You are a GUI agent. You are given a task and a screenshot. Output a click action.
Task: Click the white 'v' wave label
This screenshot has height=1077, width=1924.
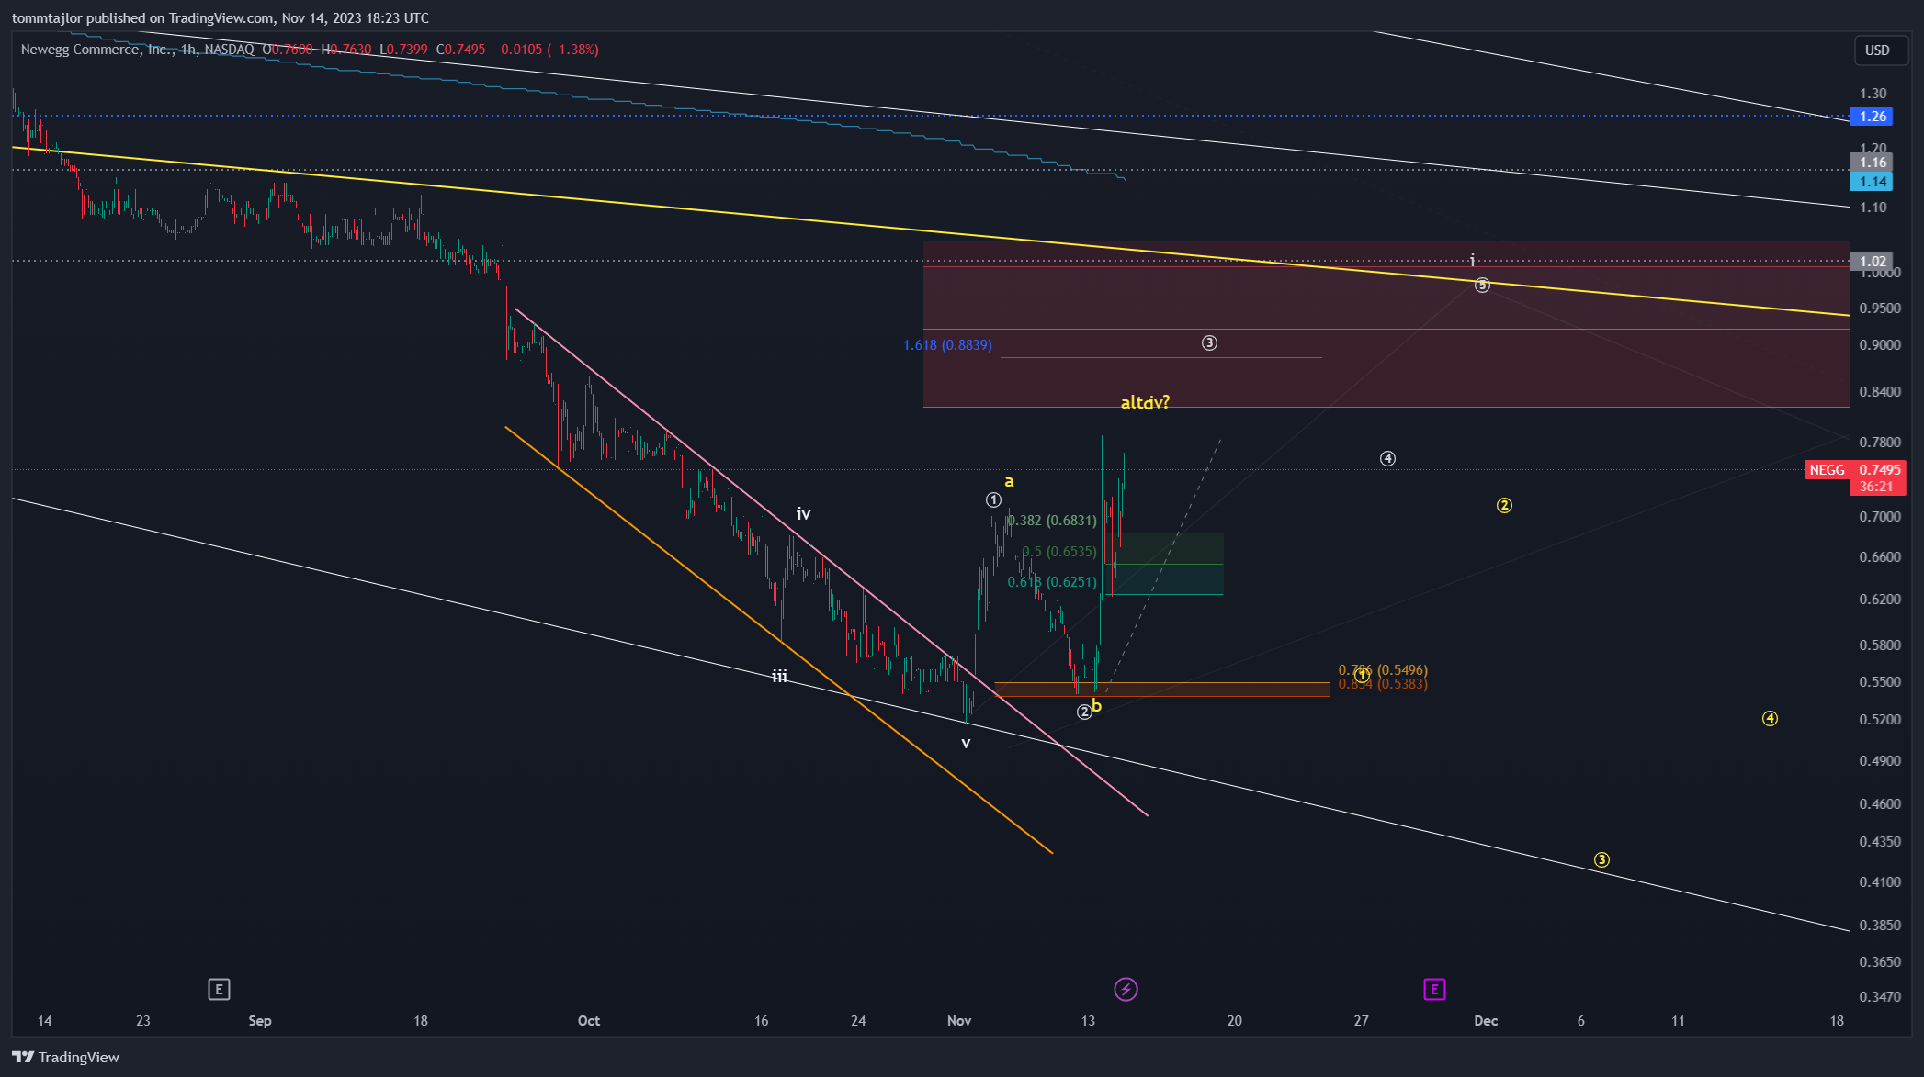pos(966,743)
